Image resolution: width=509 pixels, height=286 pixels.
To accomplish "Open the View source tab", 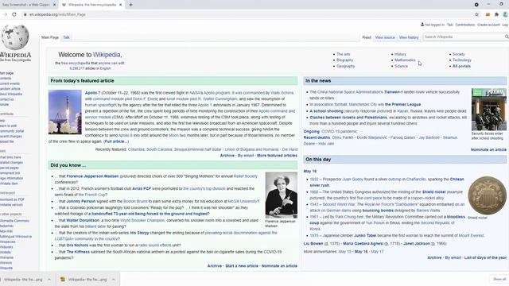I will click(x=385, y=37).
